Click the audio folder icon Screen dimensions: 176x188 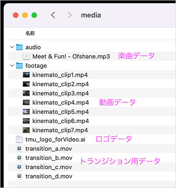pyautogui.click(x=19, y=47)
